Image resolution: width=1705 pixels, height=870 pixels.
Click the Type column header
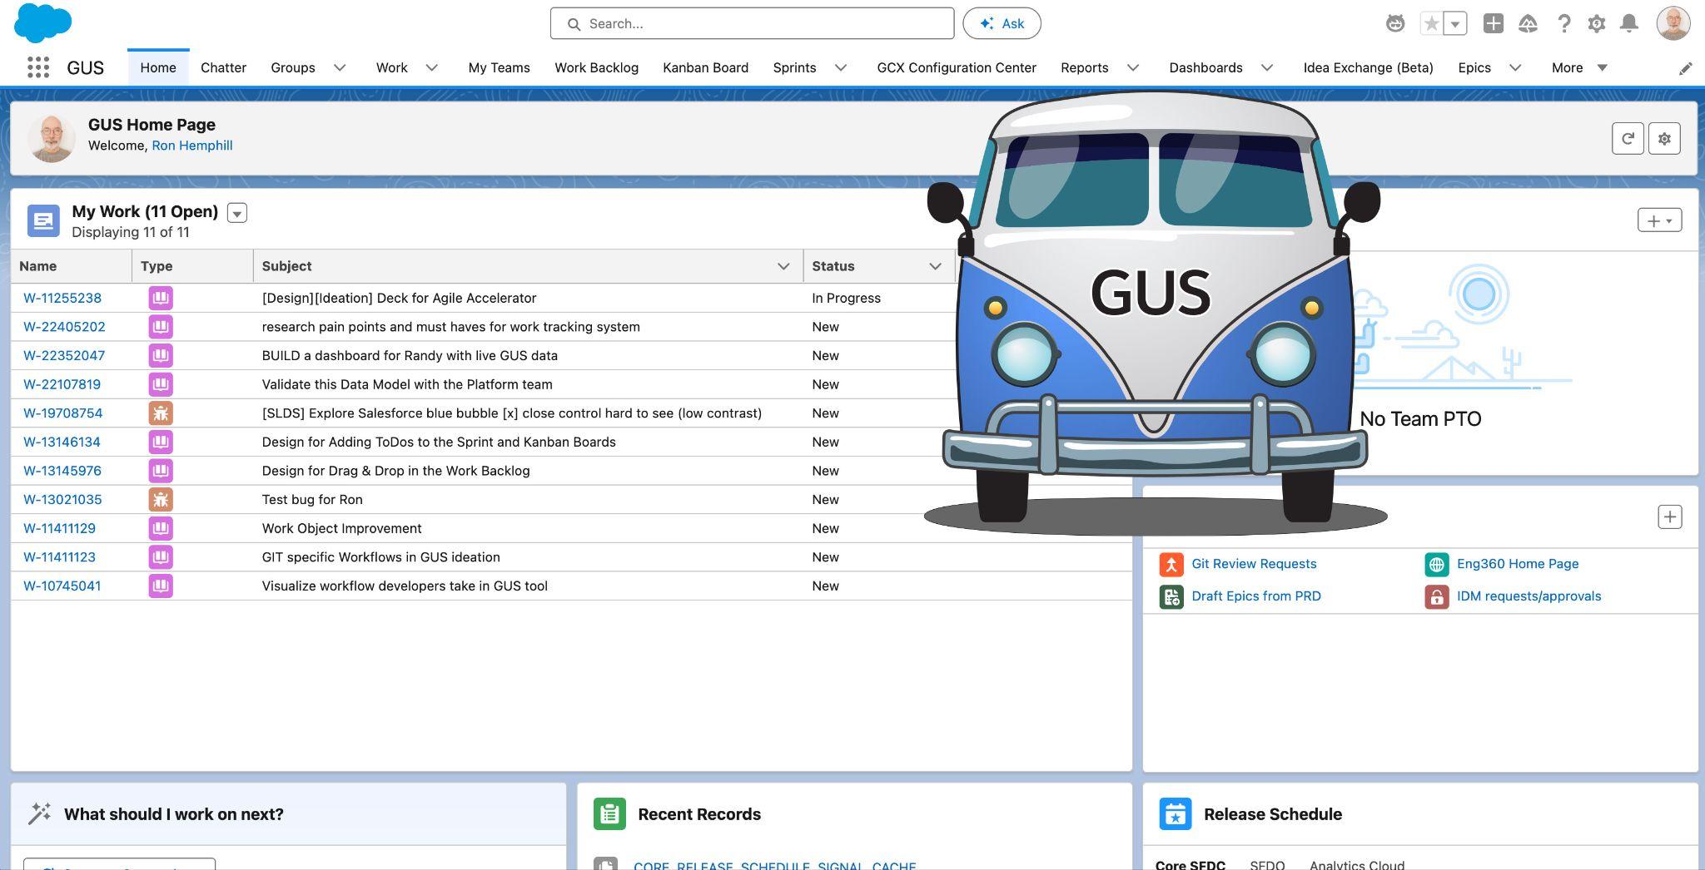tap(192, 266)
